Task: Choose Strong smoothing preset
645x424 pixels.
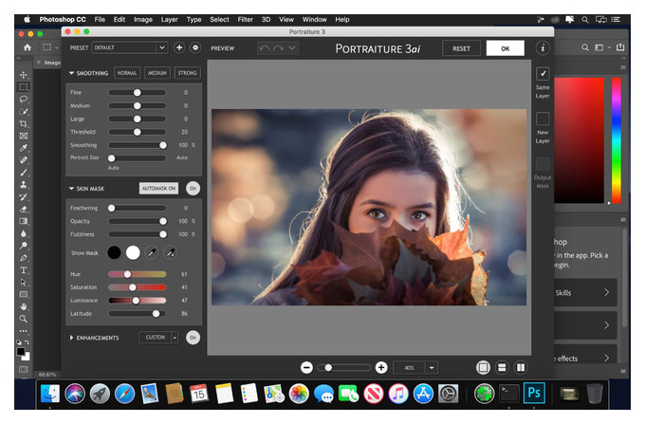Action: tap(187, 73)
